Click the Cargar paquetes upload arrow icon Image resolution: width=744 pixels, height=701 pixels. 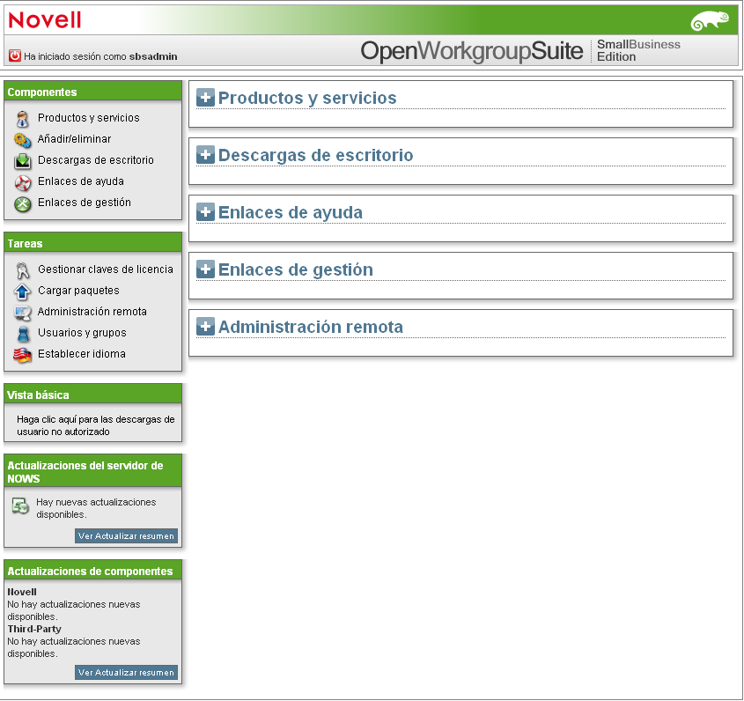[x=22, y=291]
